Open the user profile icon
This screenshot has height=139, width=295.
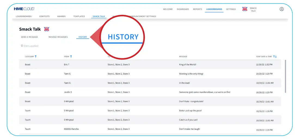pyautogui.click(x=281, y=9)
